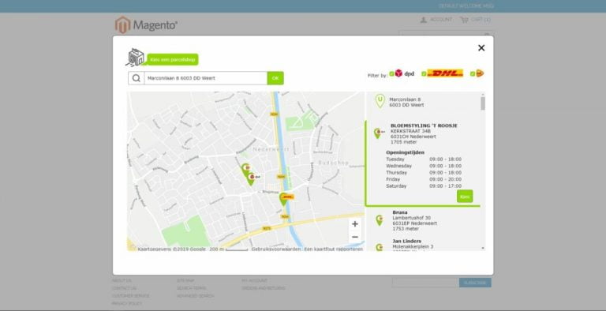Confirm the address with the OK button

click(x=275, y=78)
